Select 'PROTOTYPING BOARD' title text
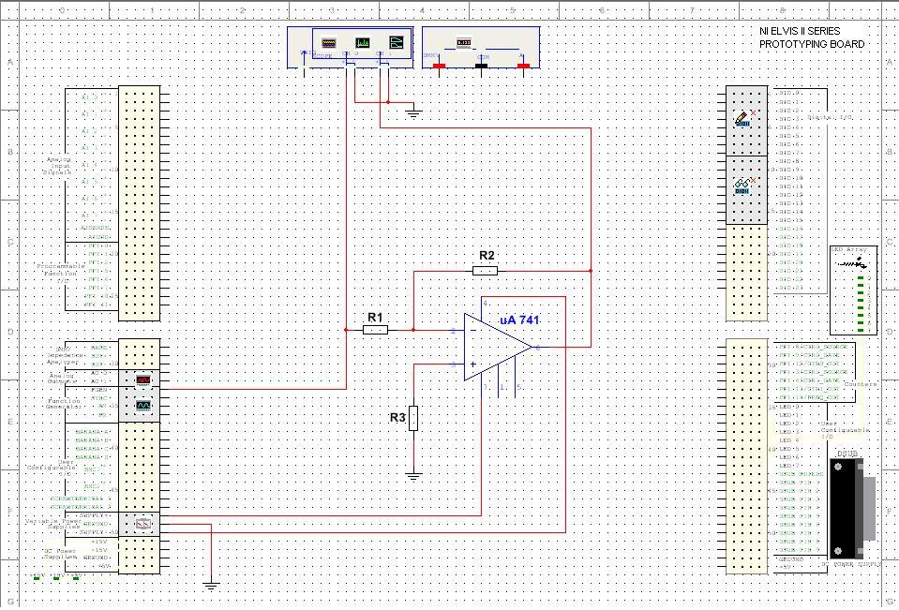Image resolution: width=899 pixels, height=610 pixels. pyautogui.click(x=812, y=44)
